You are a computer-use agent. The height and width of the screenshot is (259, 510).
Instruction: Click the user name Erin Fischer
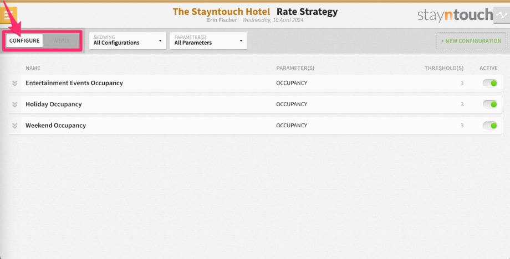(222, 20)
